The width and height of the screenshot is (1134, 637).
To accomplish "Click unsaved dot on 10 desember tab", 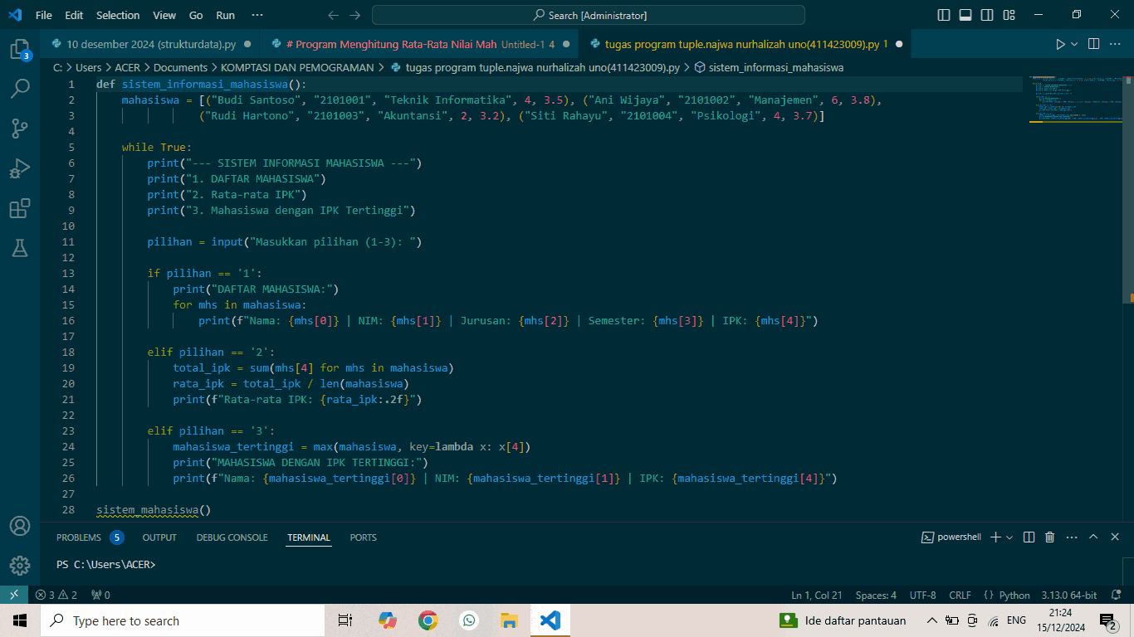I will pos(247,44).
